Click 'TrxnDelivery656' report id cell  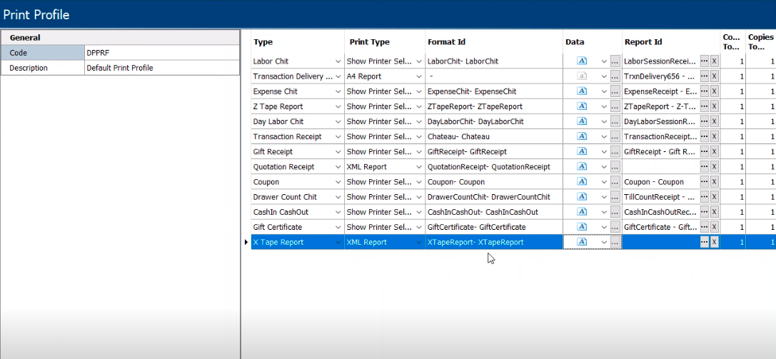point(660,76)
